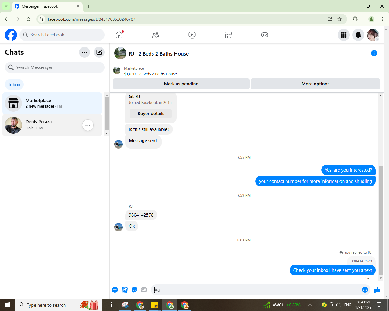Open the Gaming icon in top navigation
389x311 pixels.
coord(265,35)
